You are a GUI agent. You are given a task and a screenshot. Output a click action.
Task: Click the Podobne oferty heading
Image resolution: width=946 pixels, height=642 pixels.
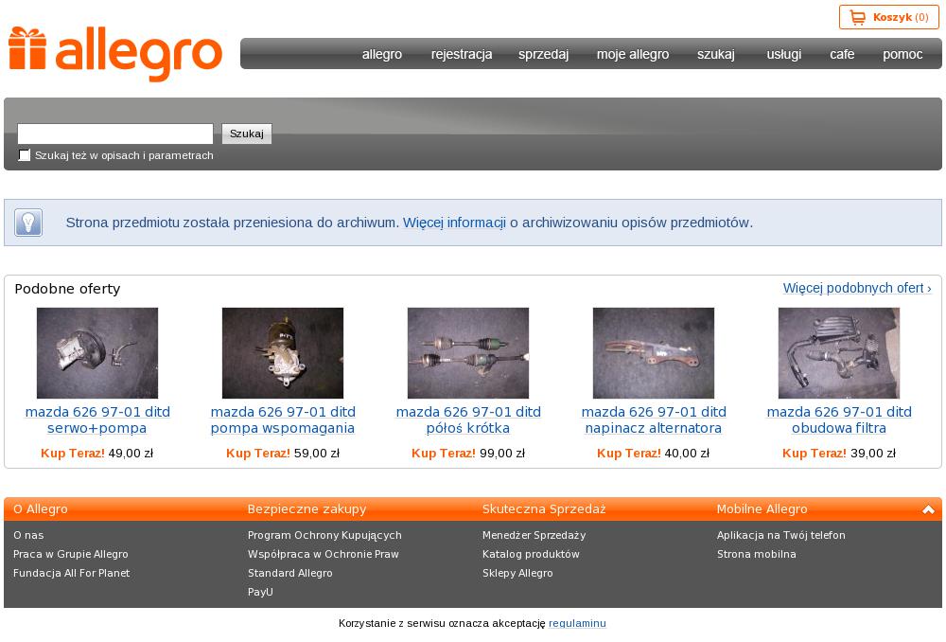(67, 289)
